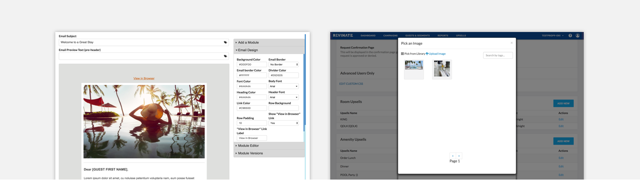
Task: Open the Campaigns menu in navbar
Action: coord(390,36)
